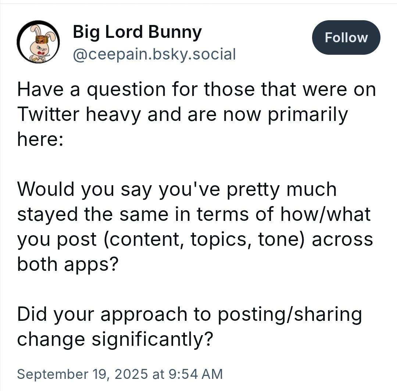The height and width of the screenshot is (391, 397).
Task: Open Big Lord Bunny's profile avatar
Action: (x=38, y=42)
